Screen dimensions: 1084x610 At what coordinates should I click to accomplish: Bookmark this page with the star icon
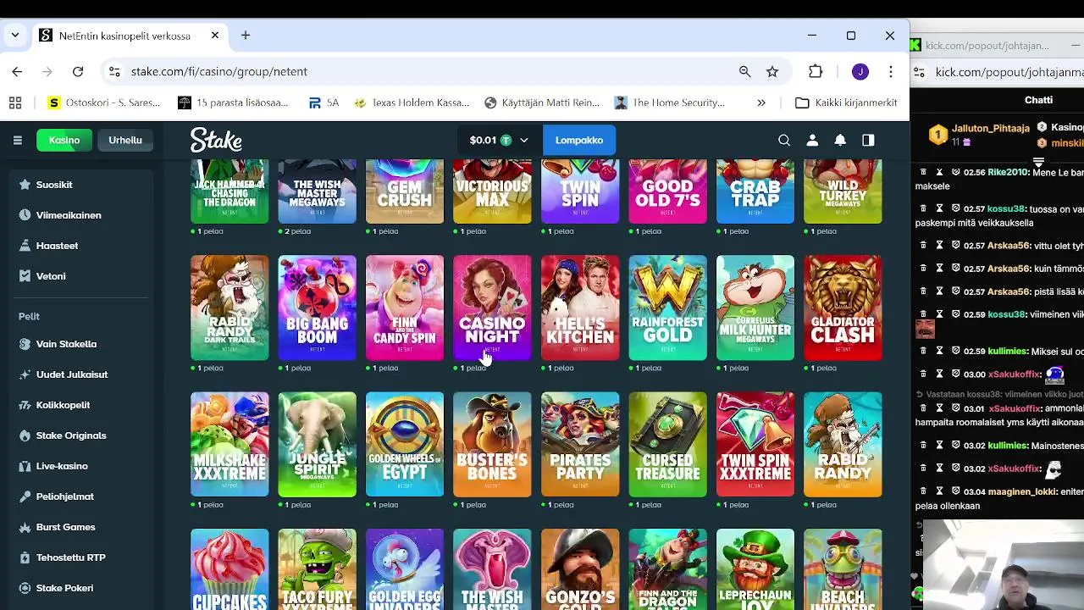pyautogui.click(x=772, y=72)
